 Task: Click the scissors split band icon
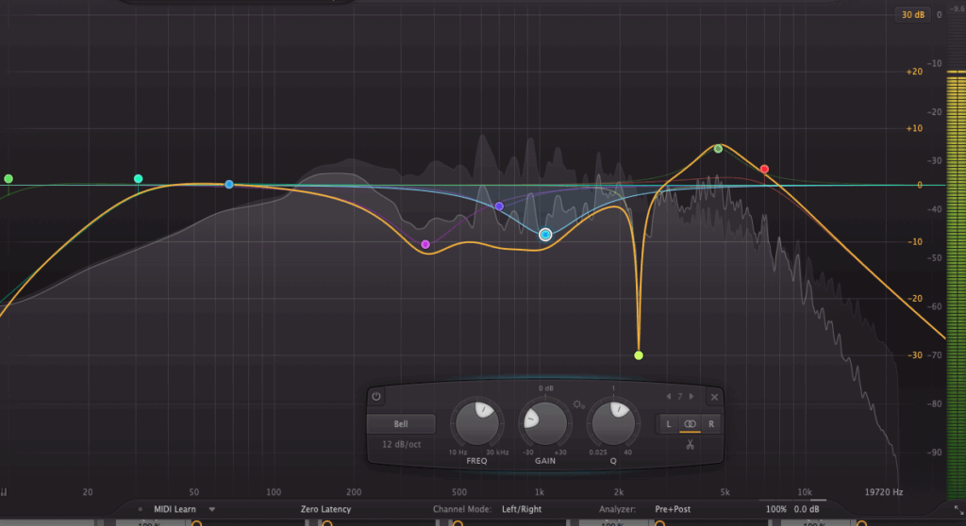[x=690, y=444]
